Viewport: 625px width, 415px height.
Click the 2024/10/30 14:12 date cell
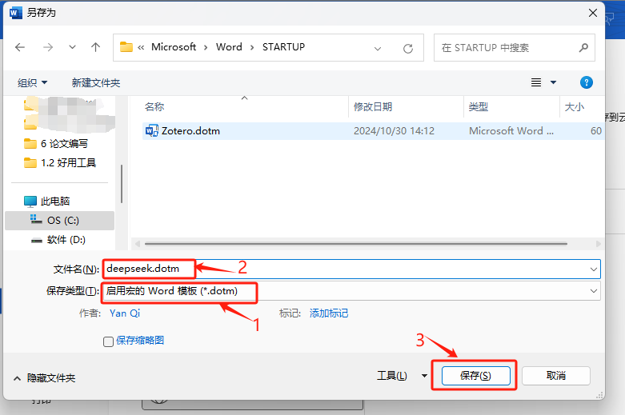point(394,131)
